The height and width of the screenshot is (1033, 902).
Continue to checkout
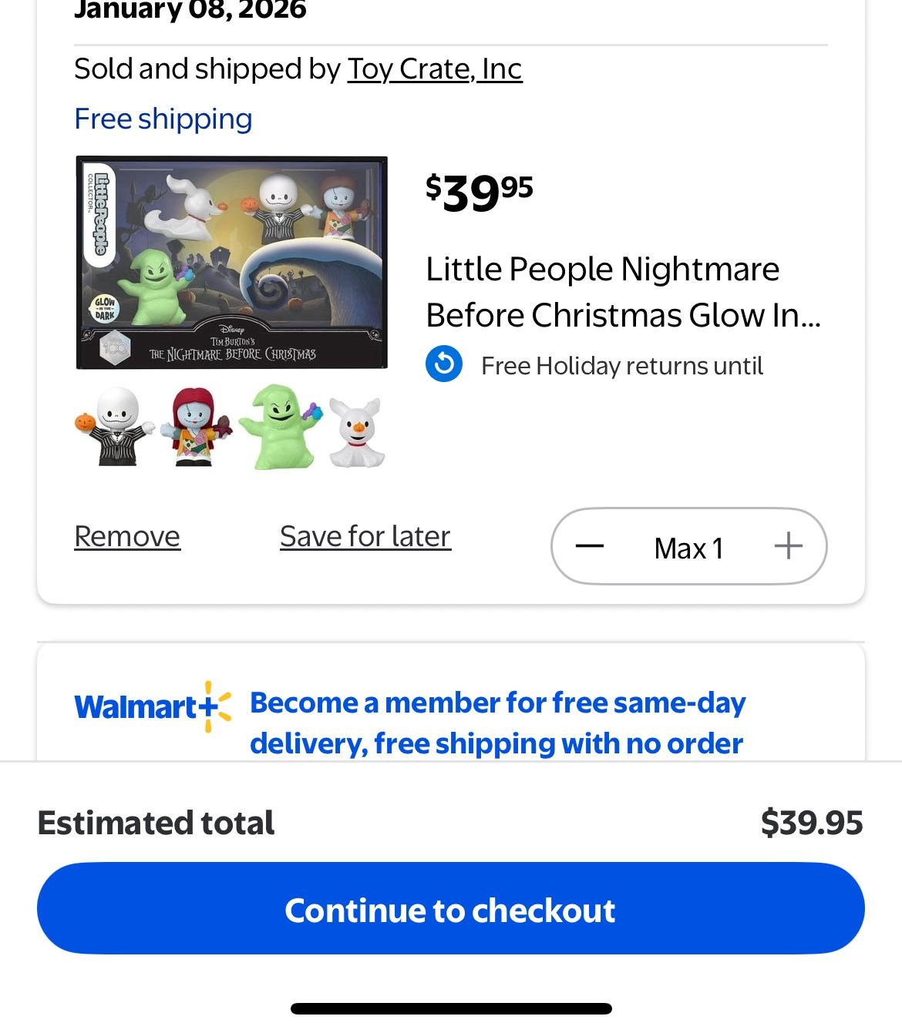[450, 909]
